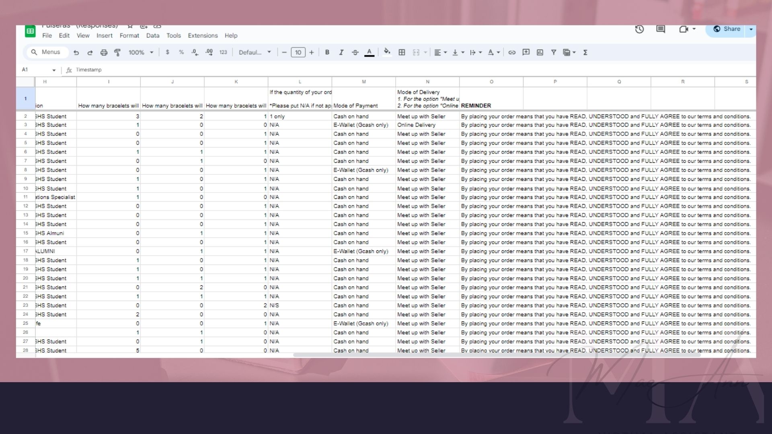Click the borders grid icon

(x=402, y=52)
